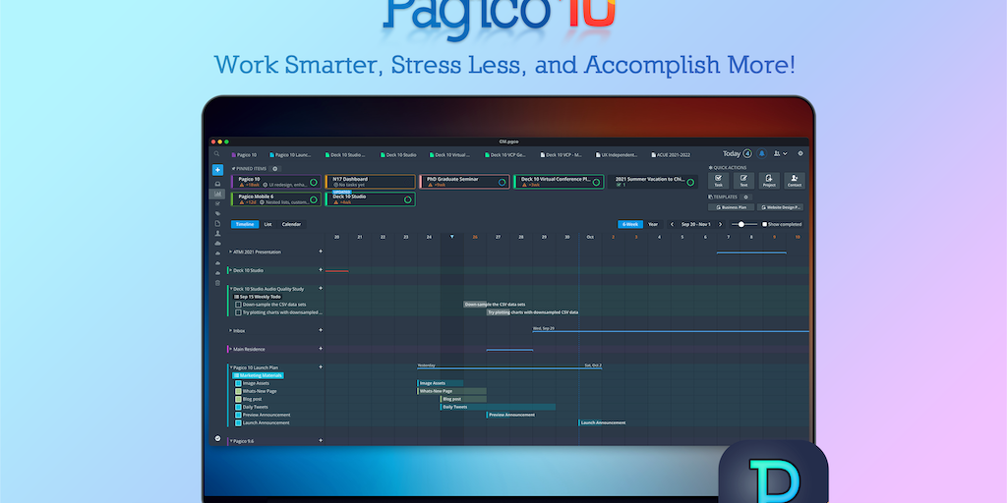The height and width of the screenshot is (503, 1007).
Task: Add item to Main Residence with plus icon
Action: pyautogui.click(x=321, y=349)
